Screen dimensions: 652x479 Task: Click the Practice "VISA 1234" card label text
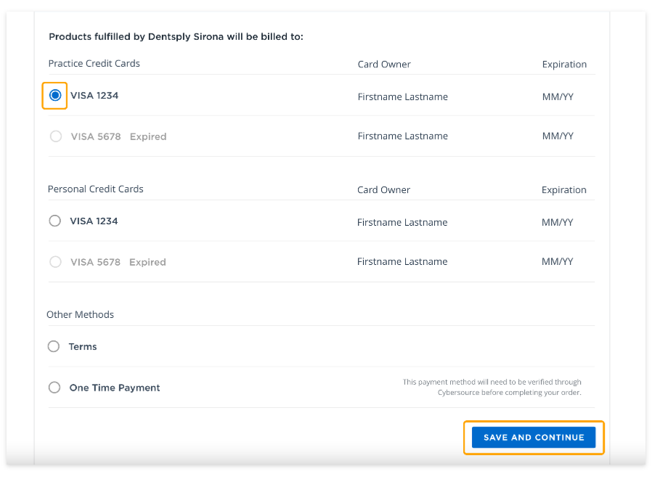(x=94, y=96)
